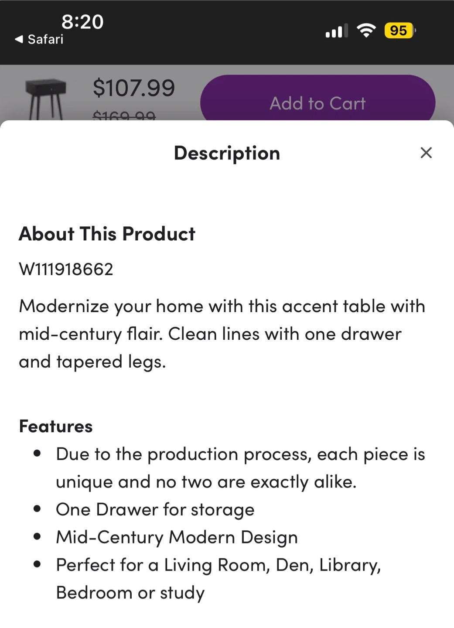Tap the battery level indicator showing 95
This screenshot has height=628, width=454.
399,31
